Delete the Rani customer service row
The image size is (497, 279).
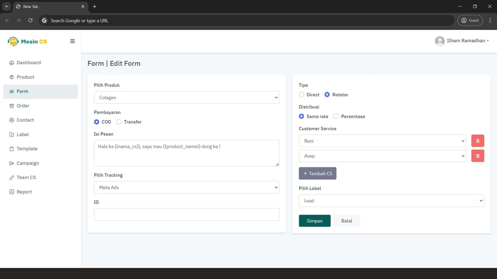[x=477, y=141]
